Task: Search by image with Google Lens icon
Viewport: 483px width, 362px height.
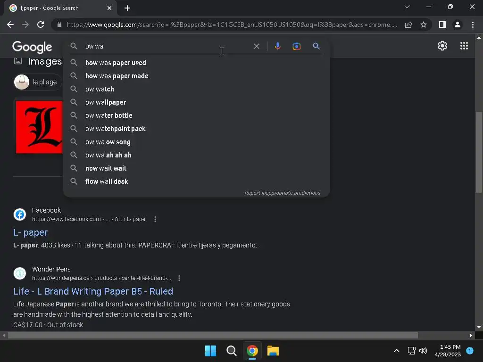Action: pyautogui.click(x=296, y=46)
